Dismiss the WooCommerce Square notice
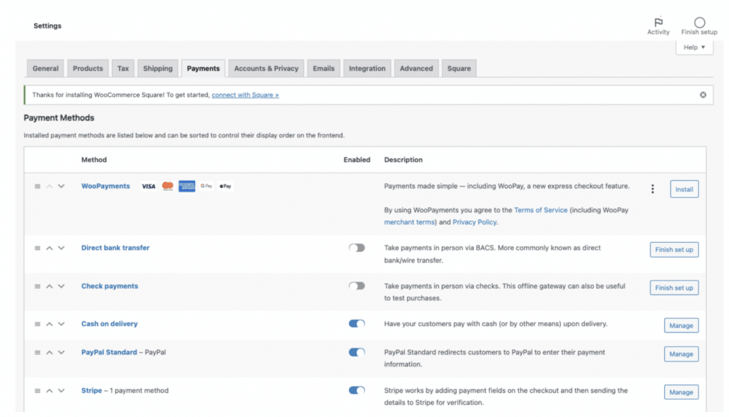The image size is (729, 417). (702, 94)
